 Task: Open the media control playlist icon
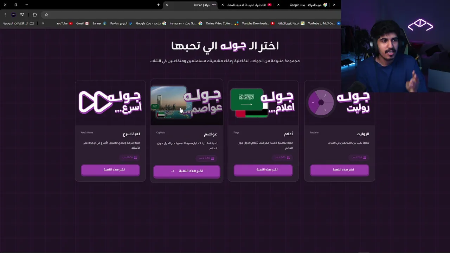pyautogui.click(x=22, y=15)
